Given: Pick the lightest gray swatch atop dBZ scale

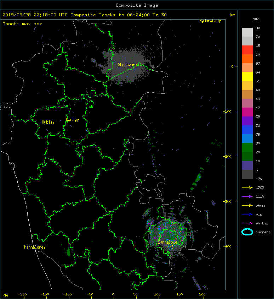Looking at the screenshot, I should click(247, 32).
